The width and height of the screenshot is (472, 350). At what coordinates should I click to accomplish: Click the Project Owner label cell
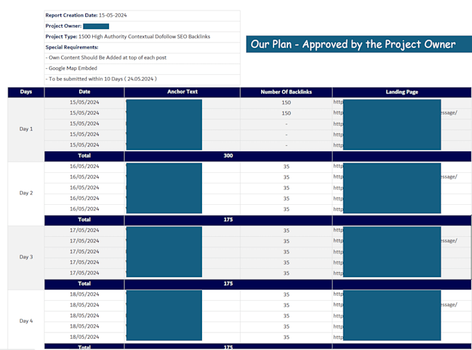[x=142, y=26]
